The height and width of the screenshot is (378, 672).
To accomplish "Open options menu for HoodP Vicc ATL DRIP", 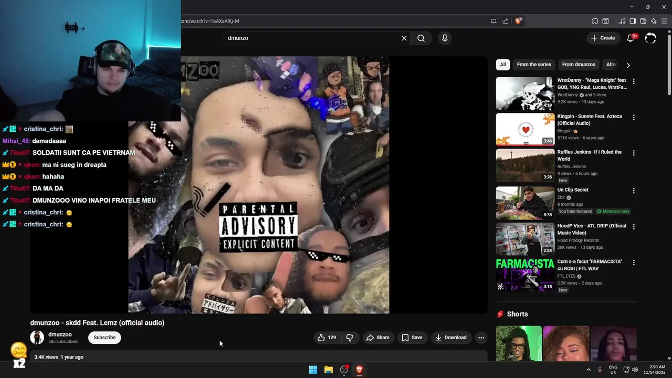I will pyautogui.click(x=634, y=227).
